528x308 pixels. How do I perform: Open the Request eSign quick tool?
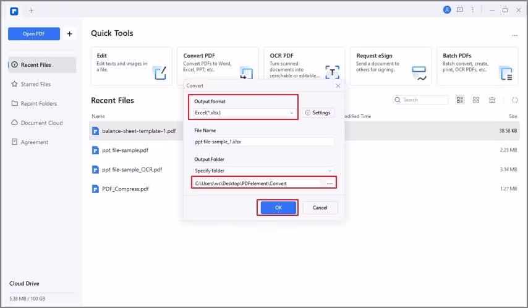click(391, 64)
